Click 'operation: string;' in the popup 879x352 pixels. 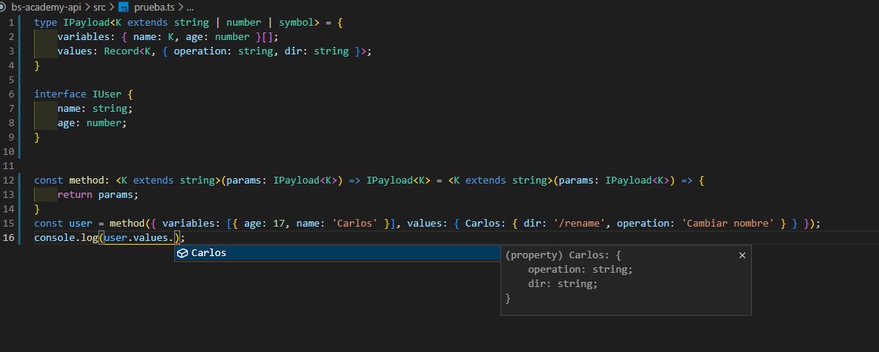[x=580, y=269]
